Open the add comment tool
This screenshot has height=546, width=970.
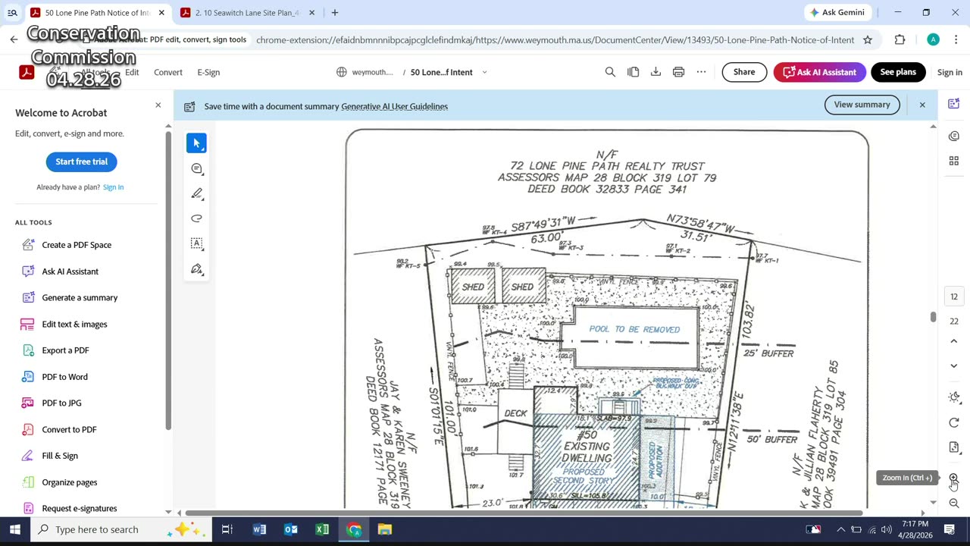point(196,168)
